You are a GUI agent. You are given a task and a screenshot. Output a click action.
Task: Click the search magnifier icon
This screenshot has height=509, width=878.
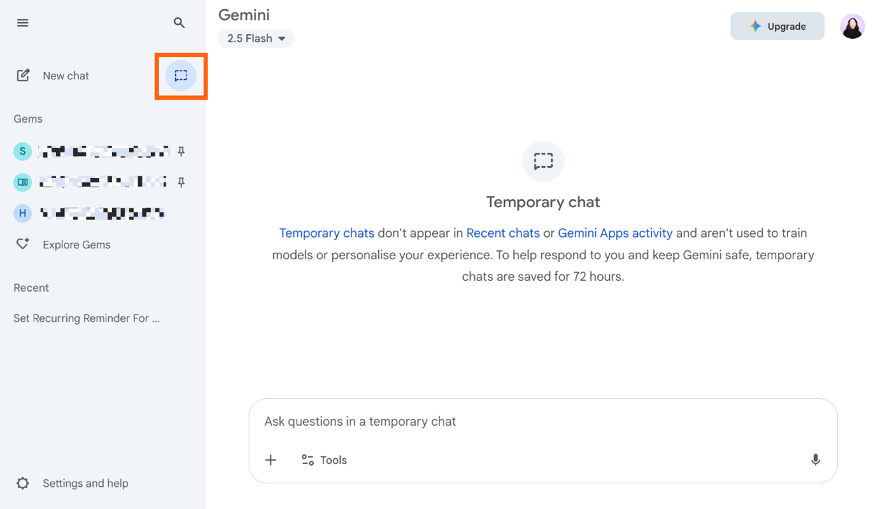point(180,23)
